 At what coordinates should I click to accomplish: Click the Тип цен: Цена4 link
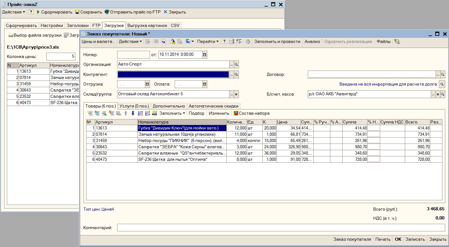[99, 209]
